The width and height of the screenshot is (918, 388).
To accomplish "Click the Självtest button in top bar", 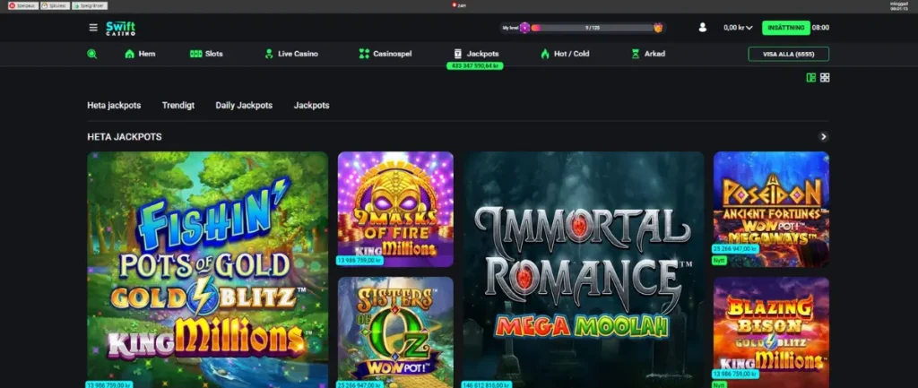I will tap(55, 5).
